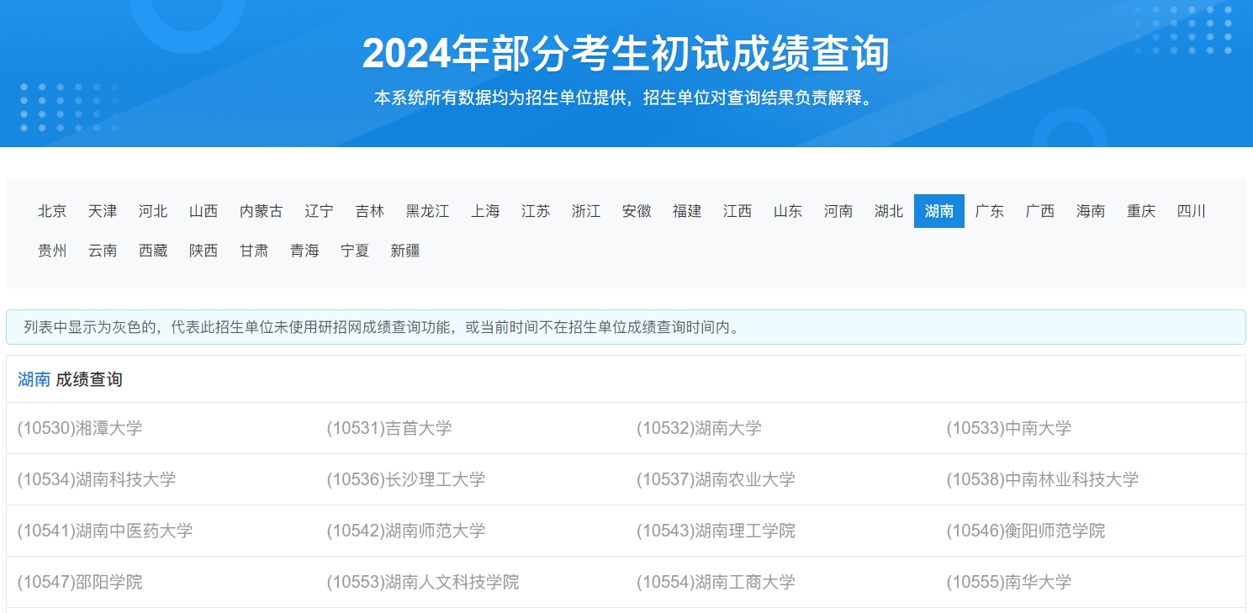Switch to the 甘肃 tab
The height and width of the screenshot is (613, 1253).
254,251
